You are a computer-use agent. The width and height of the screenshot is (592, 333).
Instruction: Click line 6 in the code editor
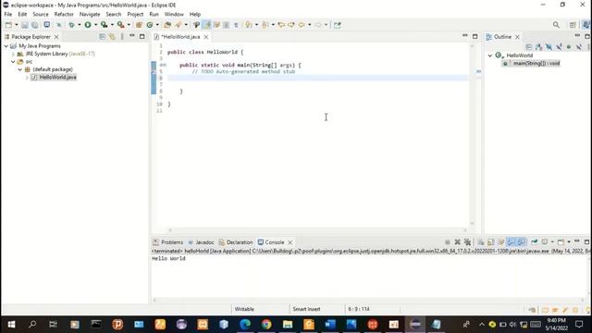click(x=317, y=78)
